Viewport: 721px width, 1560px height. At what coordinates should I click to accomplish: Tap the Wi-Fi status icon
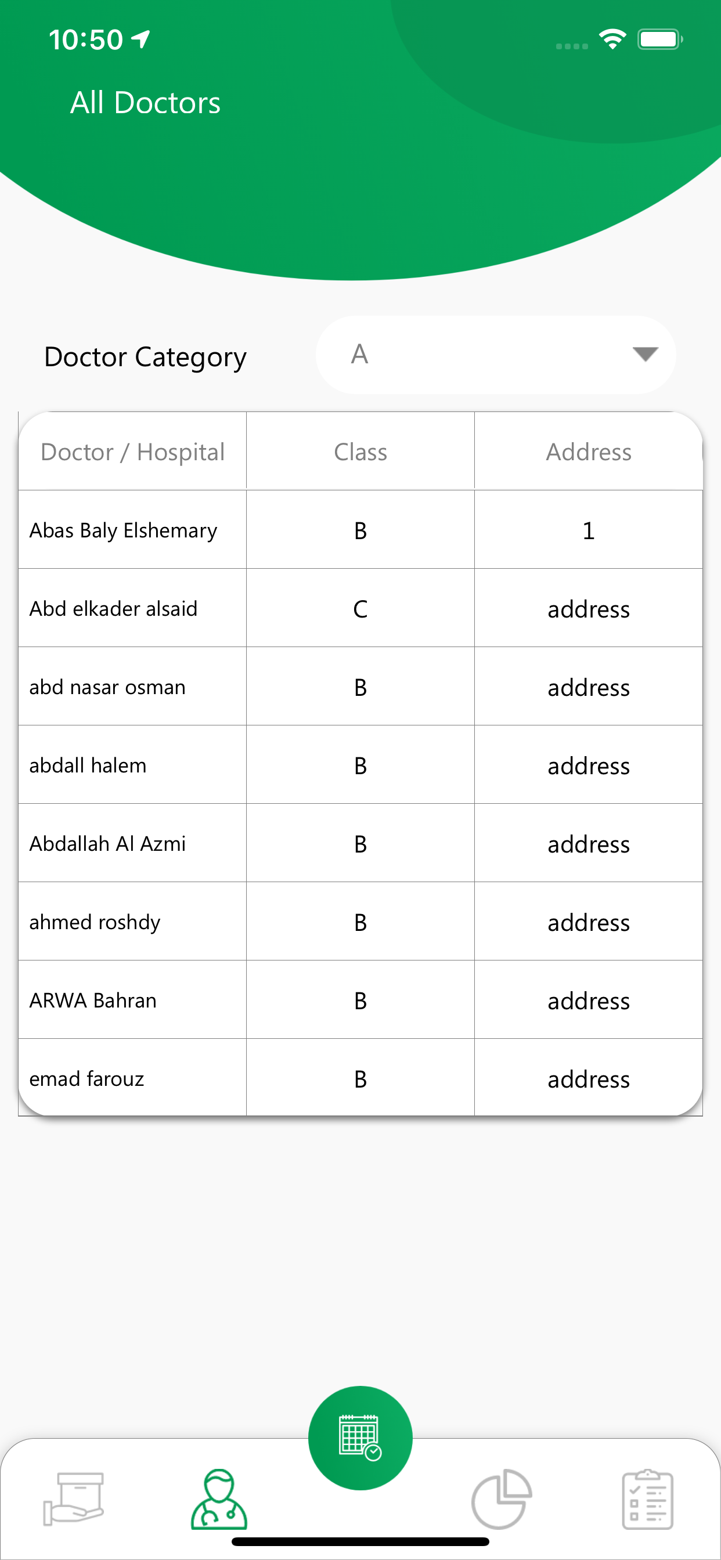click(x=612, y=39)
